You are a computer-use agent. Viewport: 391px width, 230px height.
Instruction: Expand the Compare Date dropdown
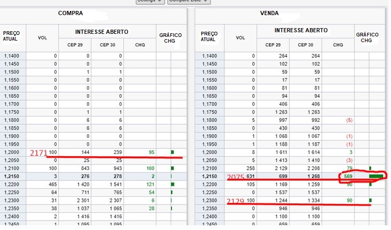click(188, 2)
